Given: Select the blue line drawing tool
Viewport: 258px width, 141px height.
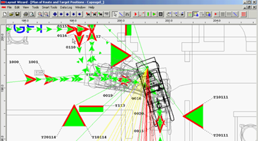Looking at the screenshot, I should [x=121, y=14].
